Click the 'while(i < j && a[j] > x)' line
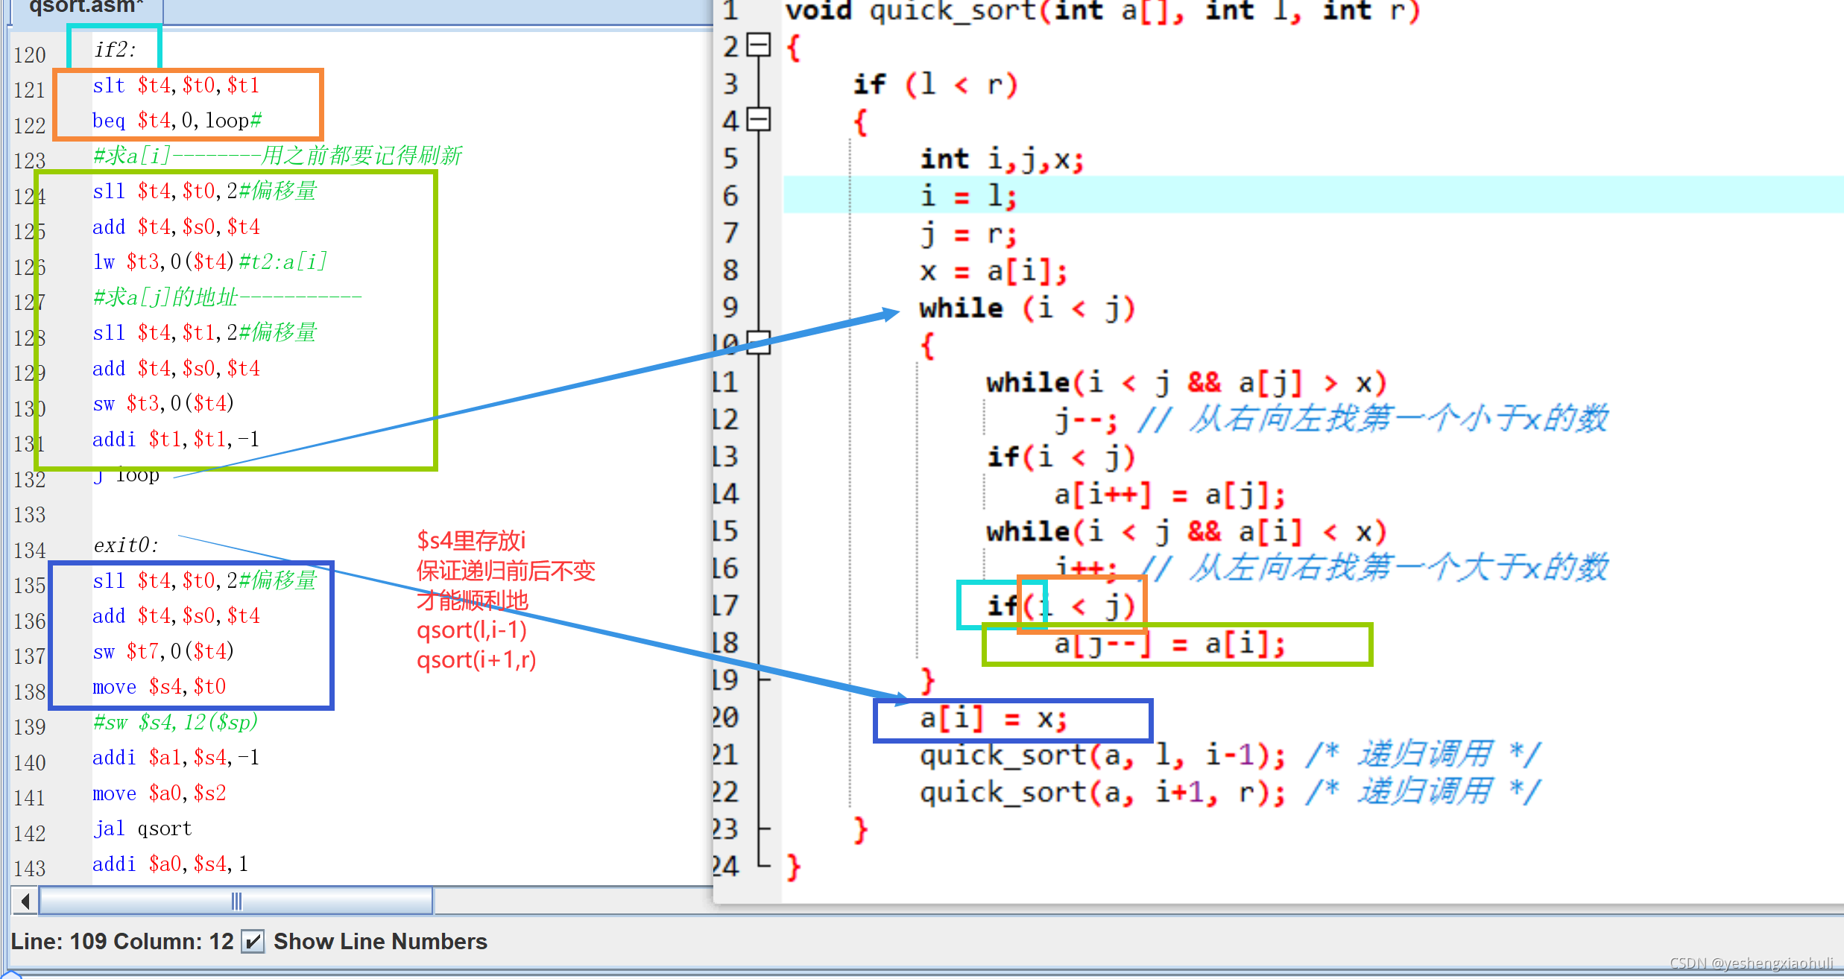The width and height of the screenshot is (1844, 979). [x=1186, y=382]
